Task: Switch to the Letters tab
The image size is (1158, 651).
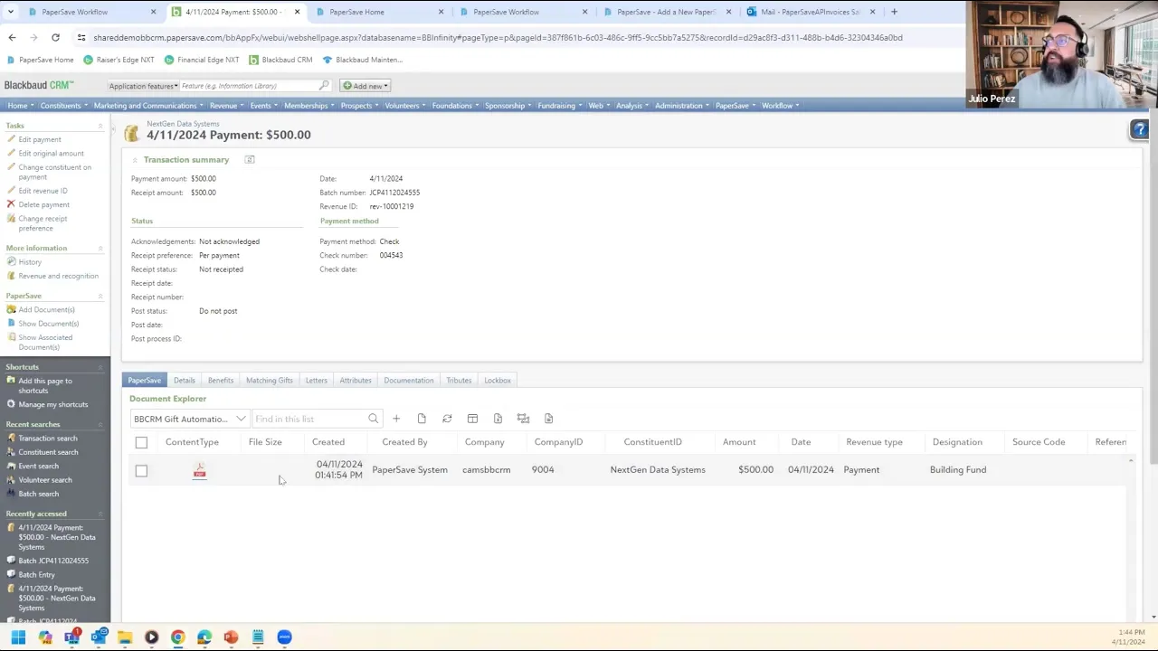Action: tap(316, 381)
